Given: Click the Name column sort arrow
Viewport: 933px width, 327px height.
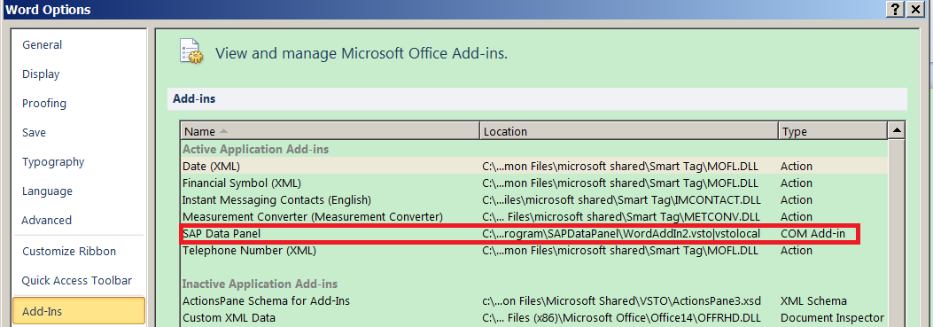Looking at the screenshot, I should [223, 131].
